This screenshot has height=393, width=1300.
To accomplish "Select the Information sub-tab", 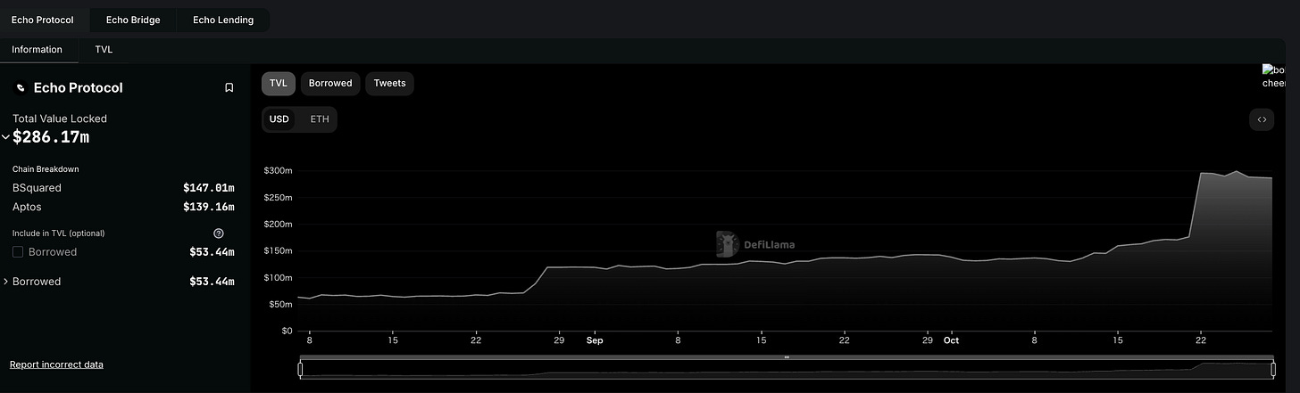I will pos(37,50).
